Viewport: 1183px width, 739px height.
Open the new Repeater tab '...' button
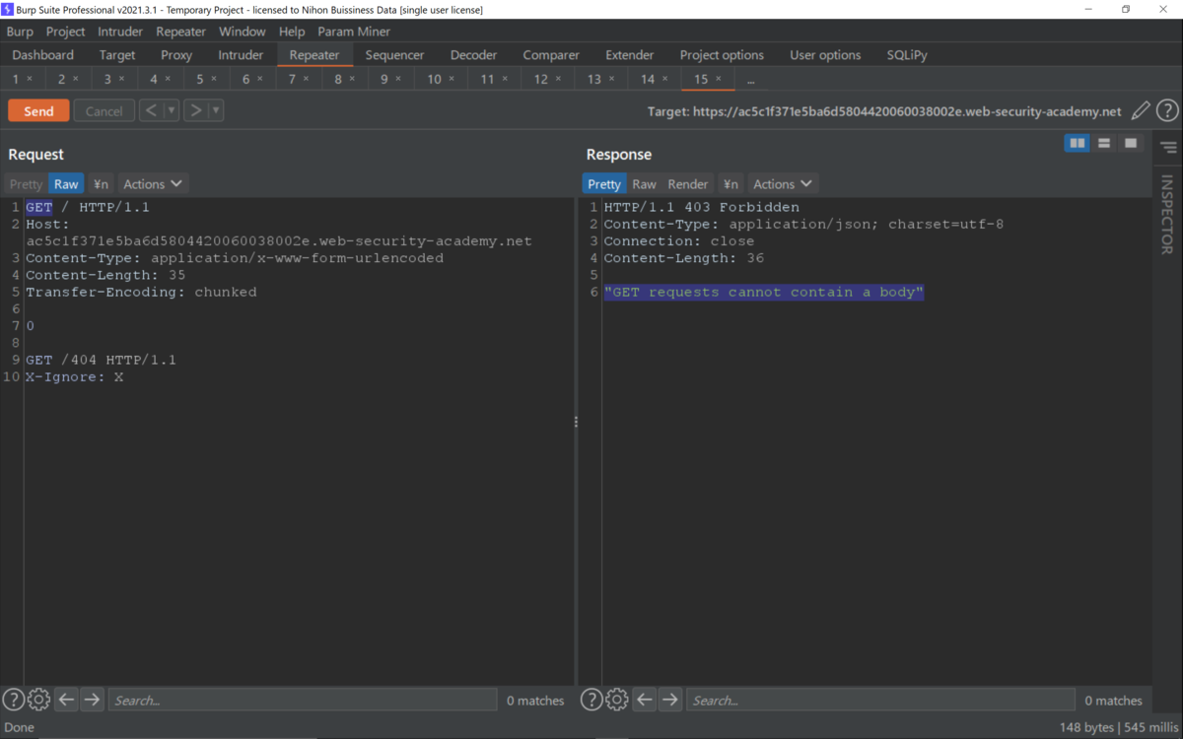tap(751, 79)
